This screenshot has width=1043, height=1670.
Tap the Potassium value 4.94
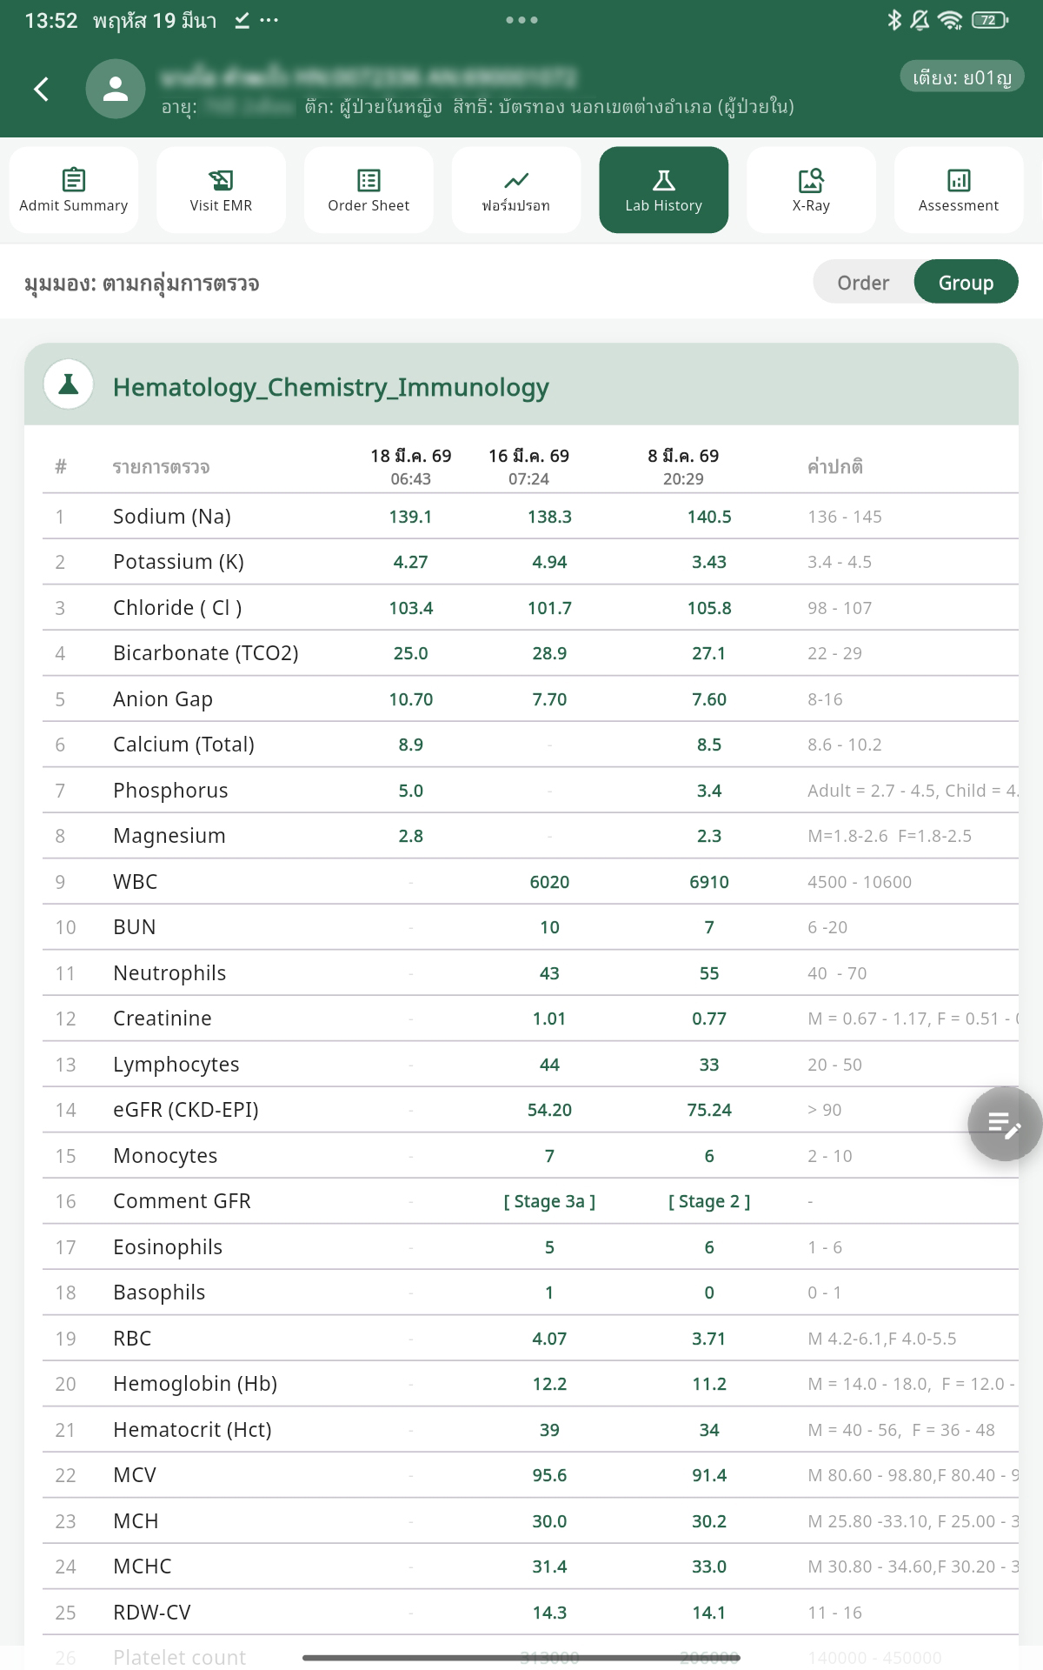[549, 562]
